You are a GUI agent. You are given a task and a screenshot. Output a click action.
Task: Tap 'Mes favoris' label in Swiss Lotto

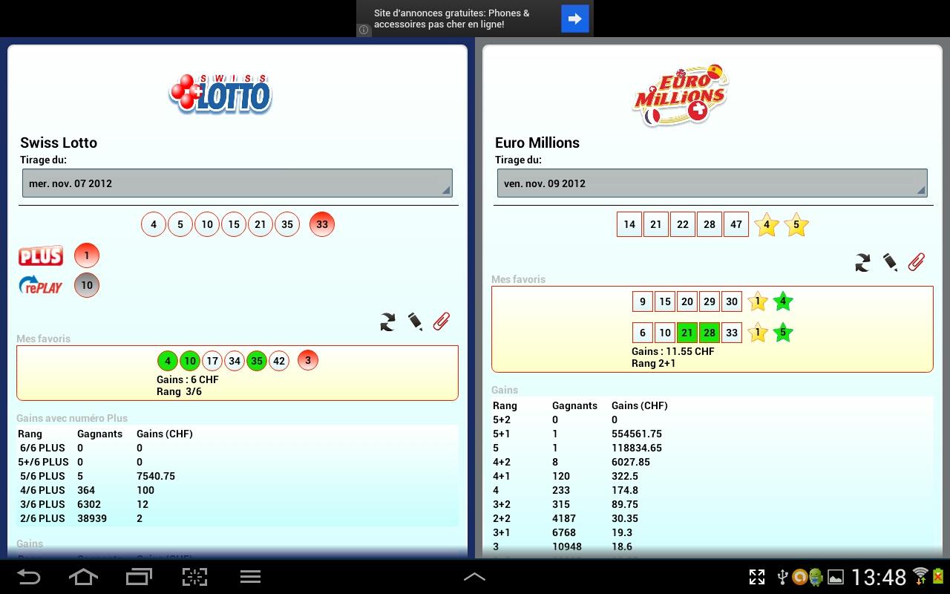(x=43, y=339)
